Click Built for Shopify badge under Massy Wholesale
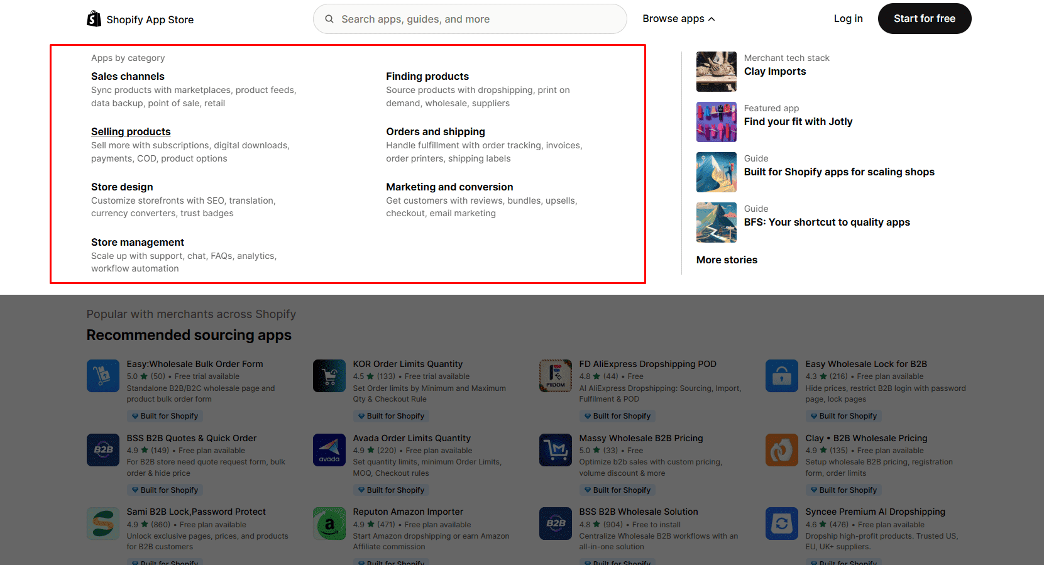1044x565 pixels. coord(617,490)
